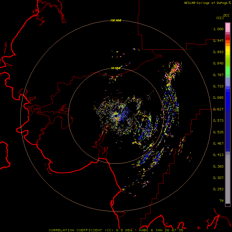
Task: Click the KABC 6 JAN 26 07:35 timestamp
Action: [x=161, y=230]
